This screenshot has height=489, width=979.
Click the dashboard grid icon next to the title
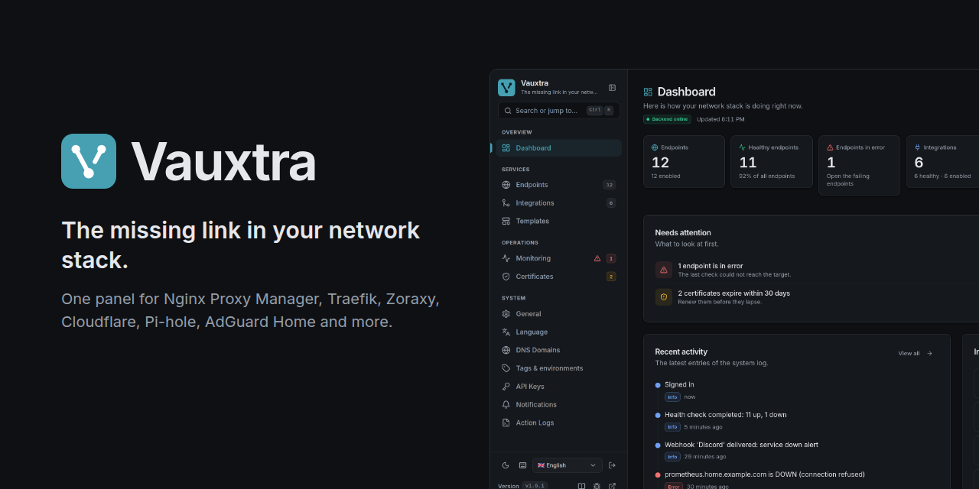click(x=648, y=92)
